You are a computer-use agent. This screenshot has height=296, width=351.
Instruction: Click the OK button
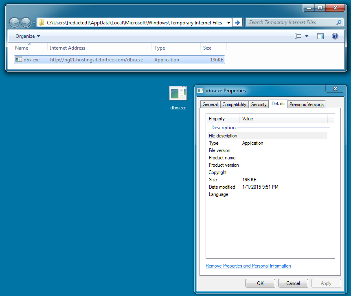click(260, 283)
